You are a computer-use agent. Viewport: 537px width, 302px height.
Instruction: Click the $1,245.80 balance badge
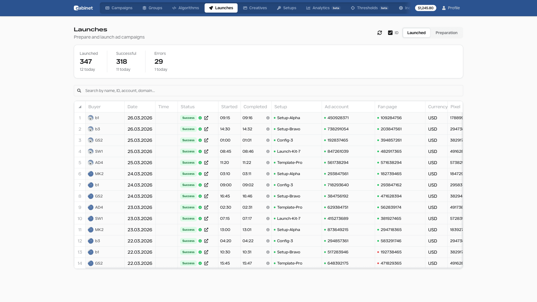425,8
